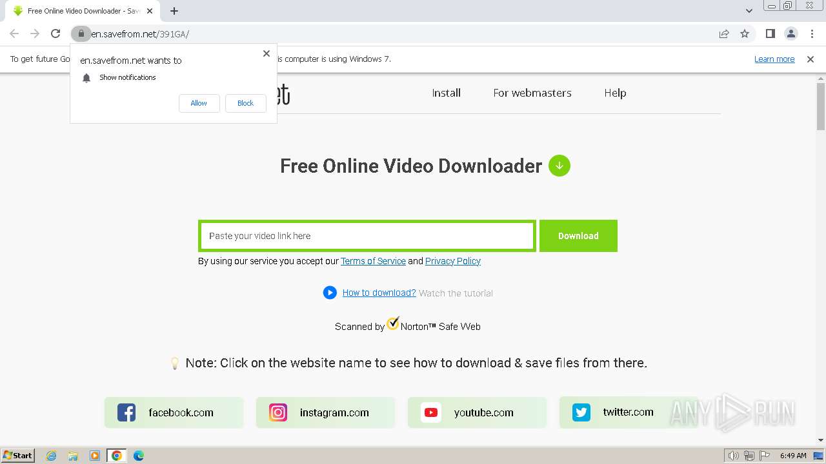The image size is (826, 464).
Task: Open Action Center flag icon
Action: pyautogui.click(x=764, y=456)
